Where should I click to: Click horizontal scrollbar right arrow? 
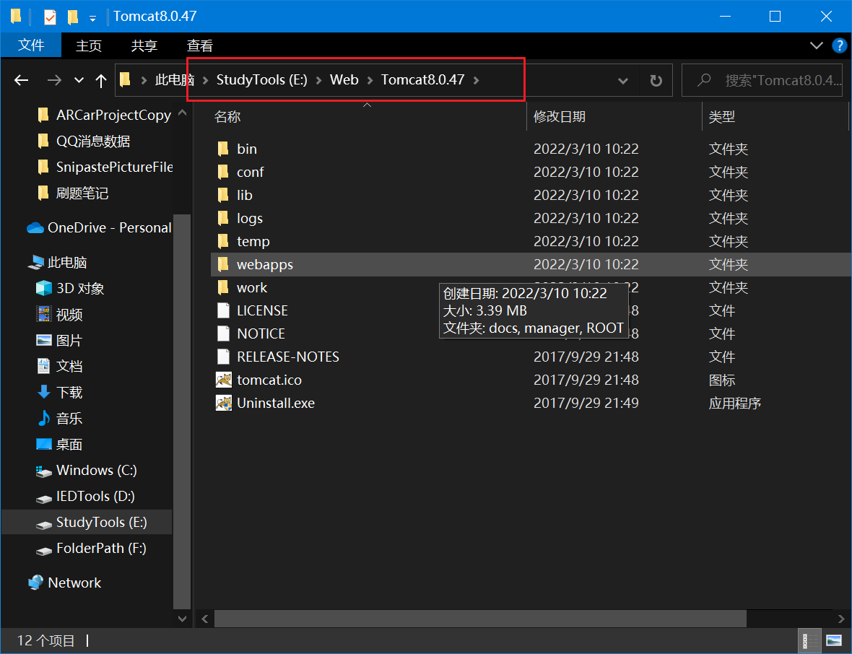(840, 619)
